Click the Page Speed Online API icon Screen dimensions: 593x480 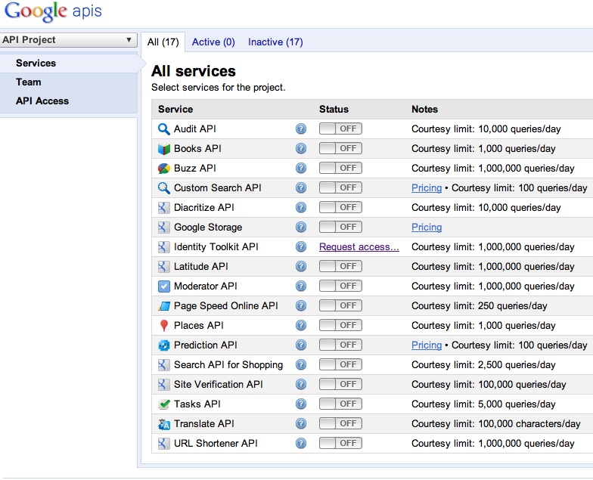pyautogui.click(x=163, y=305)
